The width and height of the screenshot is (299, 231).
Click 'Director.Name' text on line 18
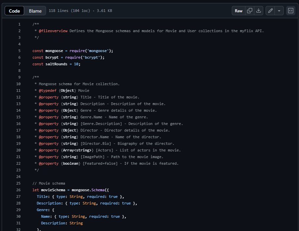[x=95, y=137]
